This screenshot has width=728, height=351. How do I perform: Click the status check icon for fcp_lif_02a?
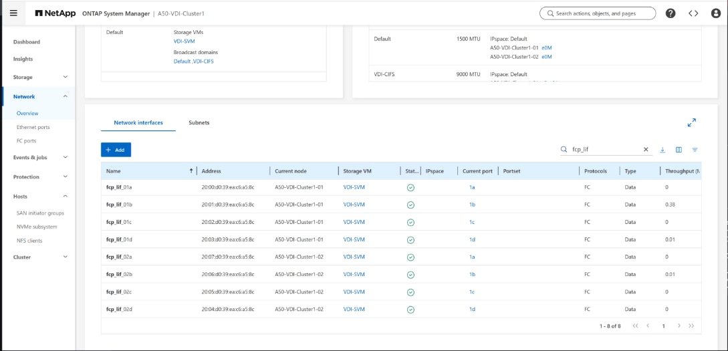pos(410,257)
